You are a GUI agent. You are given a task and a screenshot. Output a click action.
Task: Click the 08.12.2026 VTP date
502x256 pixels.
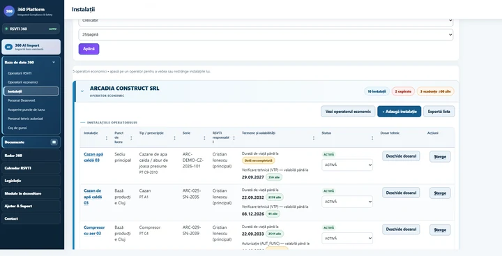[253, 213]
